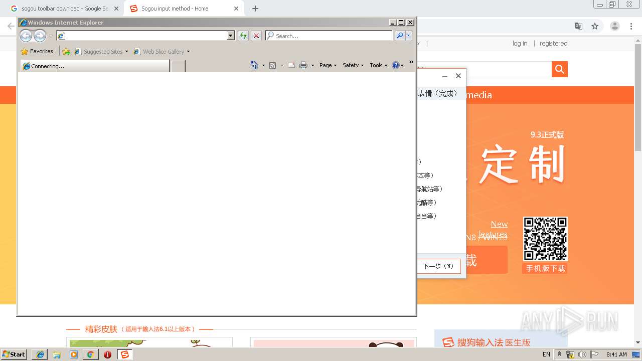Click the Home icon in command bar
Image resolution: width=642 pixels, height=361 pixels.
click(x=254, y=65)
